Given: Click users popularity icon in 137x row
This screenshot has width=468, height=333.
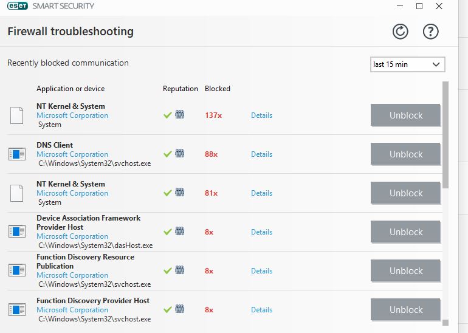Looking at the screenshot, I should point(179,114).
